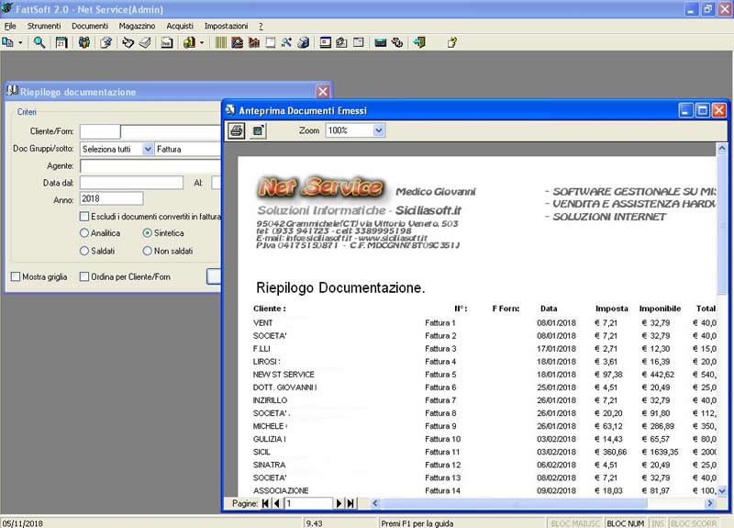The width and height of the screenshot is (734, 528).
Task: Click the blank note page toolbar icon
Action: [270, 42]
